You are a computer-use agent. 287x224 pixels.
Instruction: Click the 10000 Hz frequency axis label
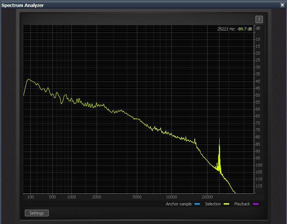click(171, 197)
